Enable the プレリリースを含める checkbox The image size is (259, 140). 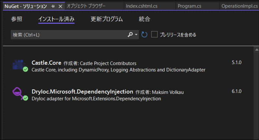pos(154,35)
